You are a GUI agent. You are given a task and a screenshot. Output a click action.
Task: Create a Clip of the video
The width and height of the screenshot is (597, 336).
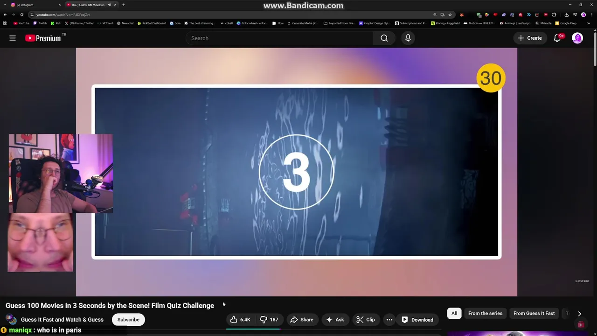click(x=365, y=320)
